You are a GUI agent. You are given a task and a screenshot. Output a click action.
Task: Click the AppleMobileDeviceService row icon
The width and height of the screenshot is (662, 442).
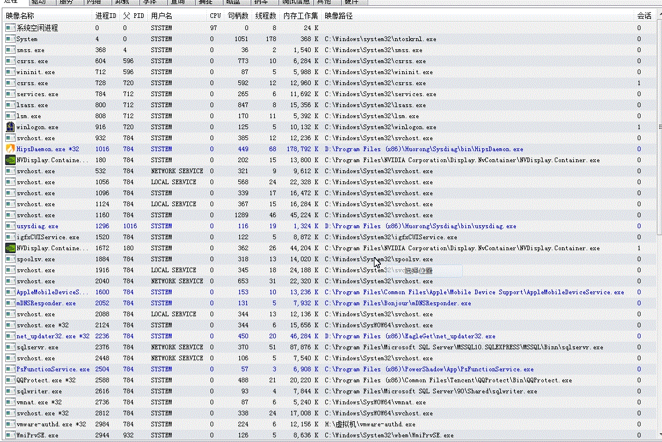(x=10, y=292)
